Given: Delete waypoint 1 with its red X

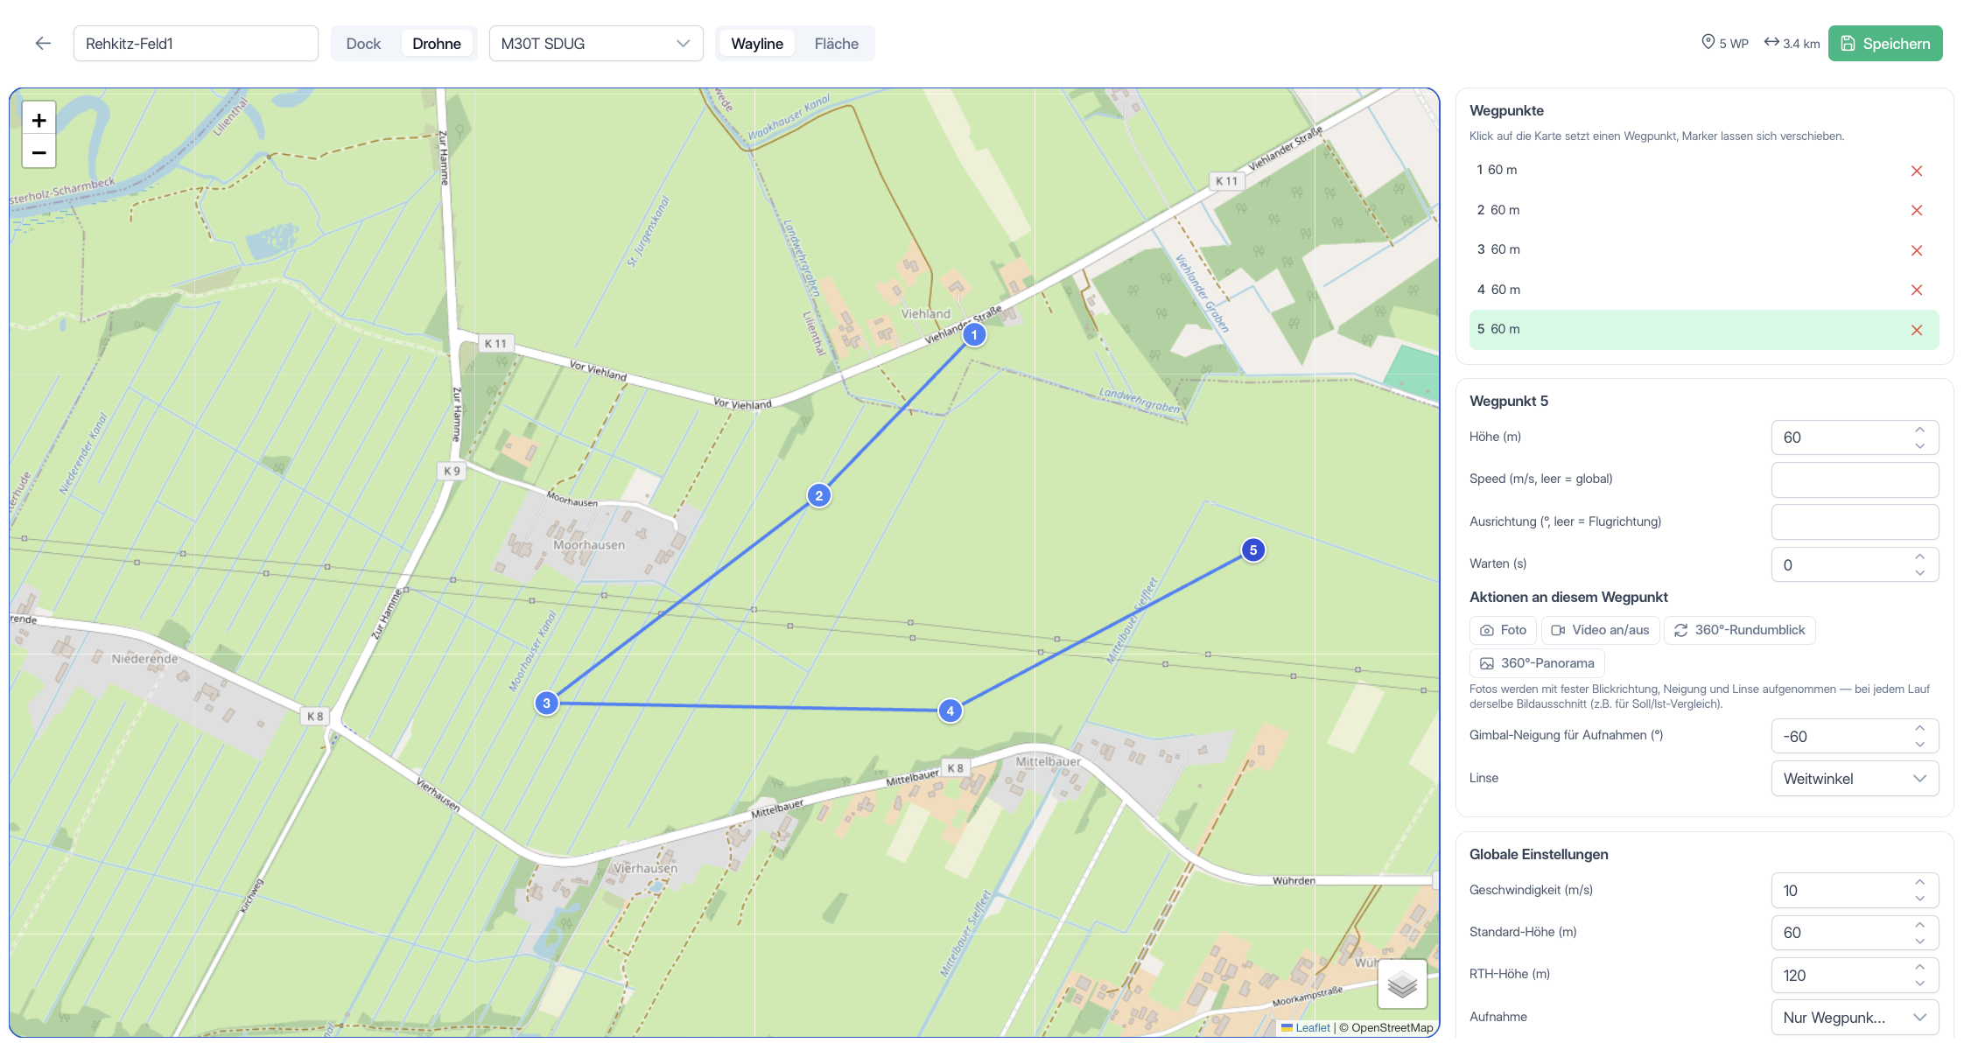Looking at the screenshot, I should (x=1917, y=171).
